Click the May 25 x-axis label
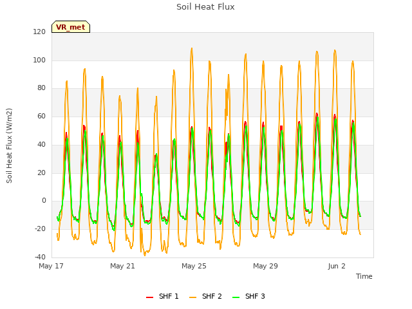This screenshot has width=412, height=309. point(194,266)
